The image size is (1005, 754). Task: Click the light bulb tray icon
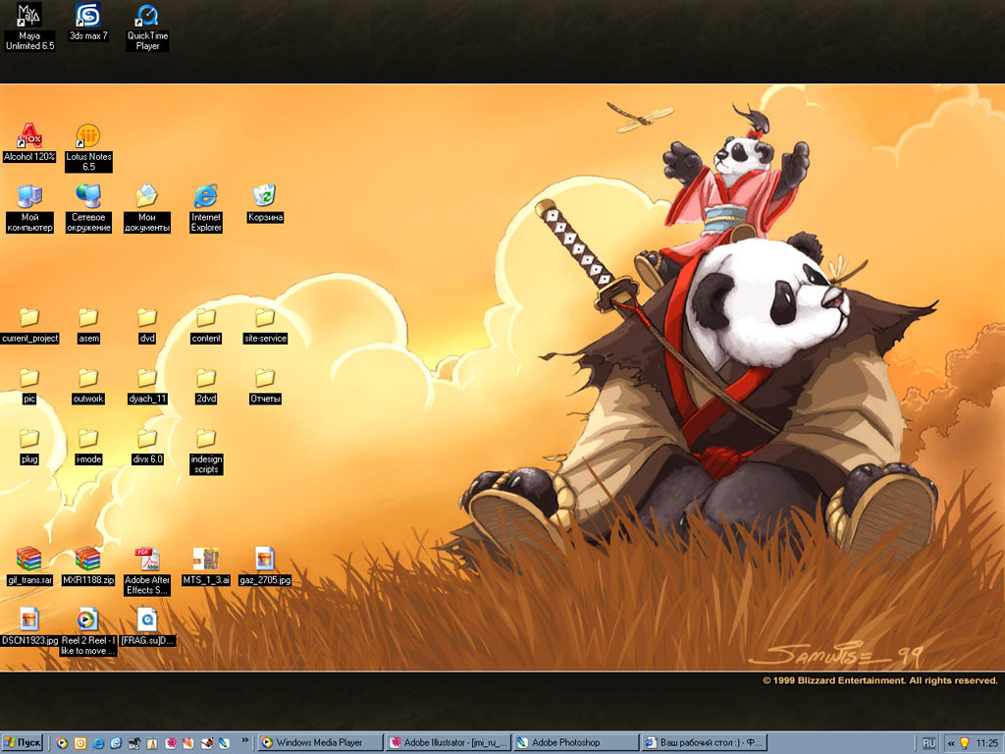tap(965, 743)
